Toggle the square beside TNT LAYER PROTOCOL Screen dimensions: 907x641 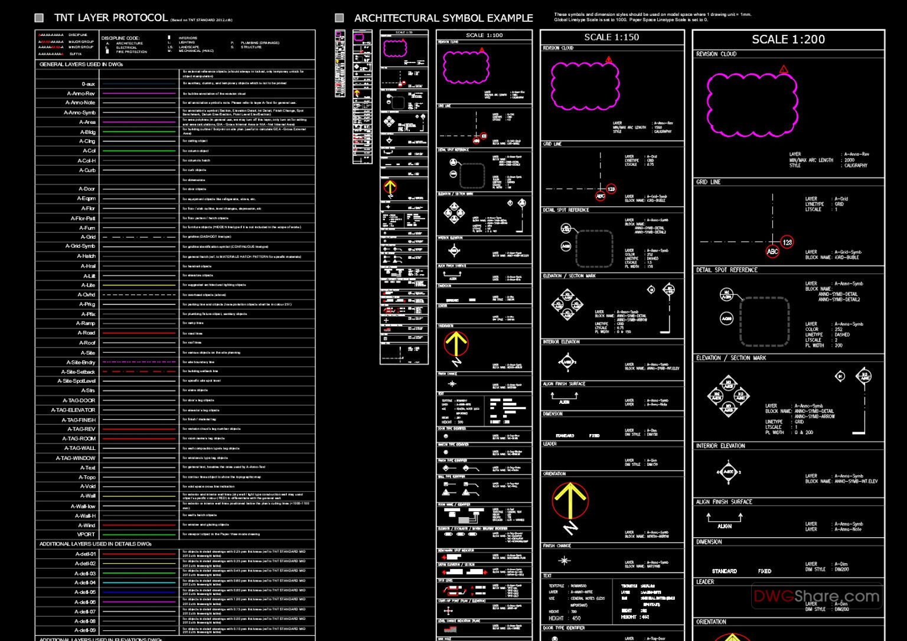(40, 18)
